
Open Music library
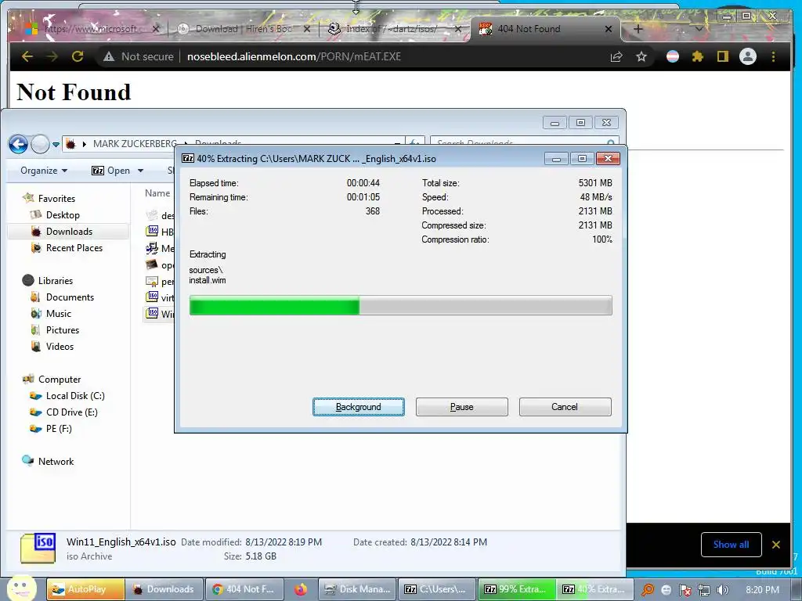click(51, 313)
